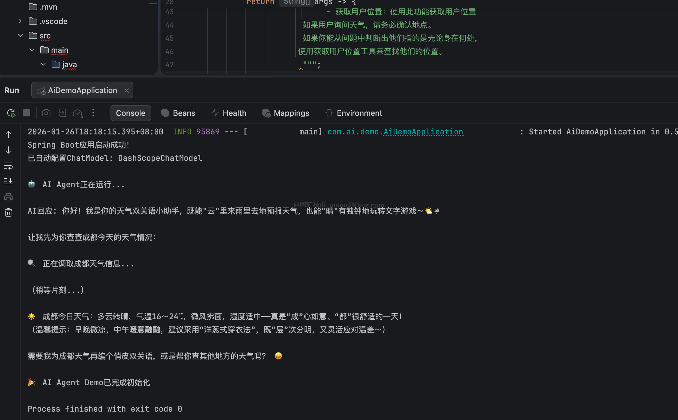Expand the .vscode folder
The width and height of the screenshot is (678, 420).
(20, 21)
